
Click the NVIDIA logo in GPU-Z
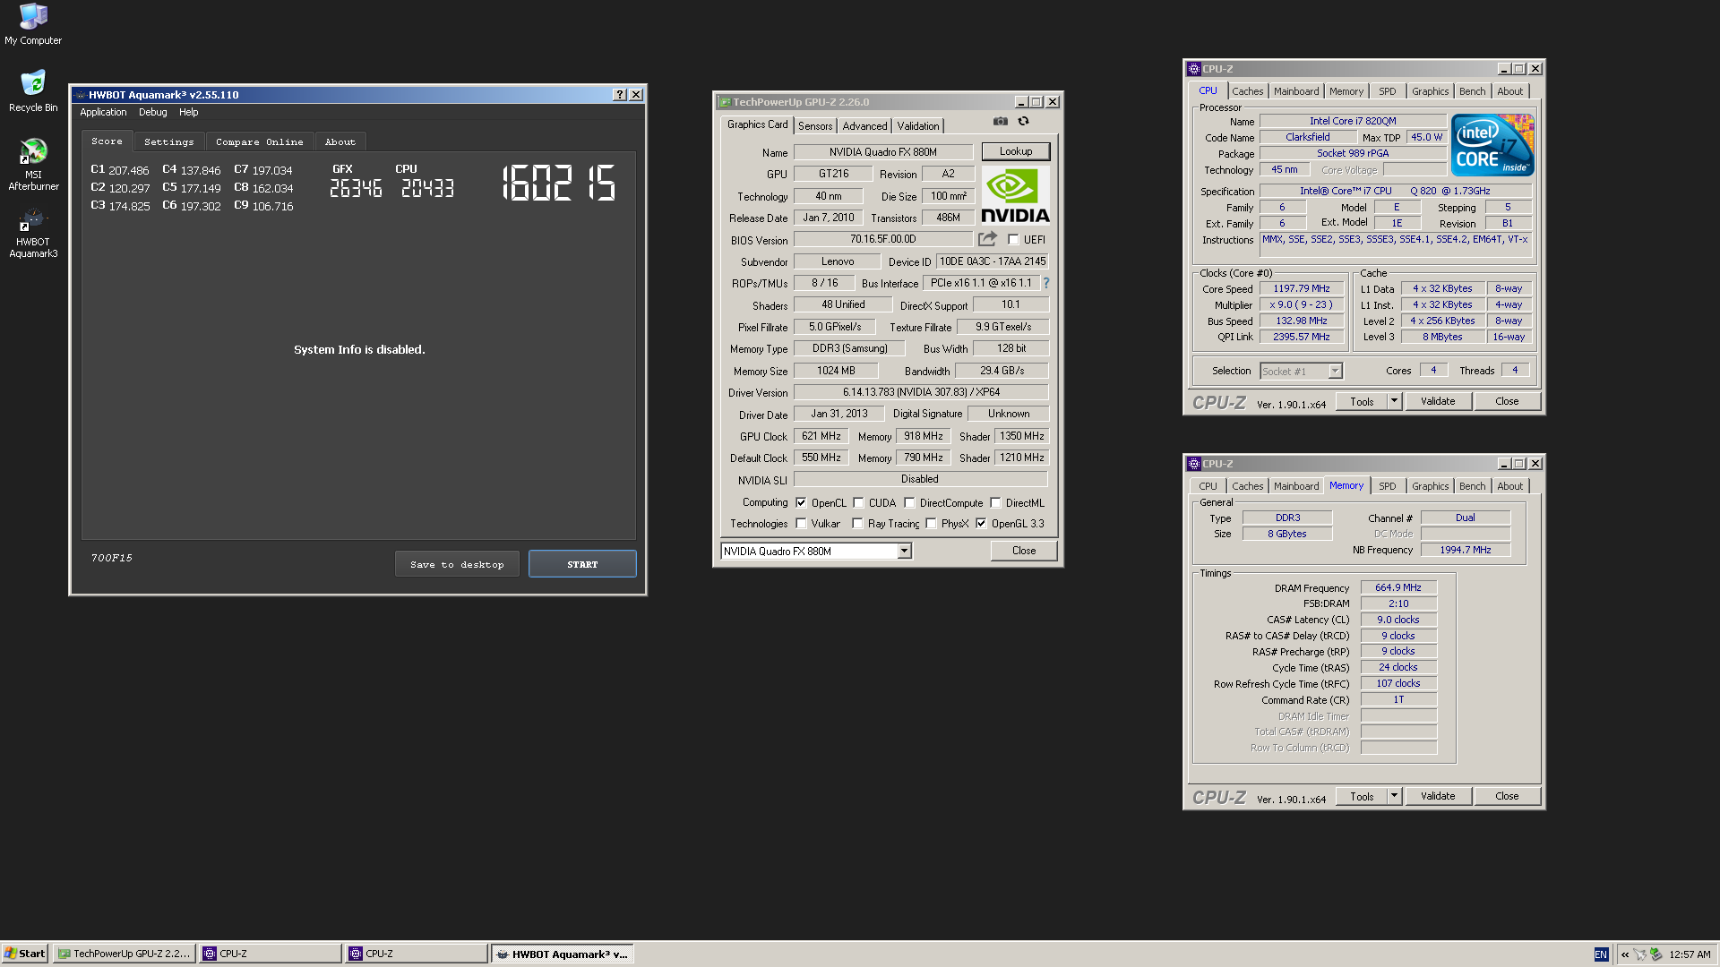[x=1015, y=195]
